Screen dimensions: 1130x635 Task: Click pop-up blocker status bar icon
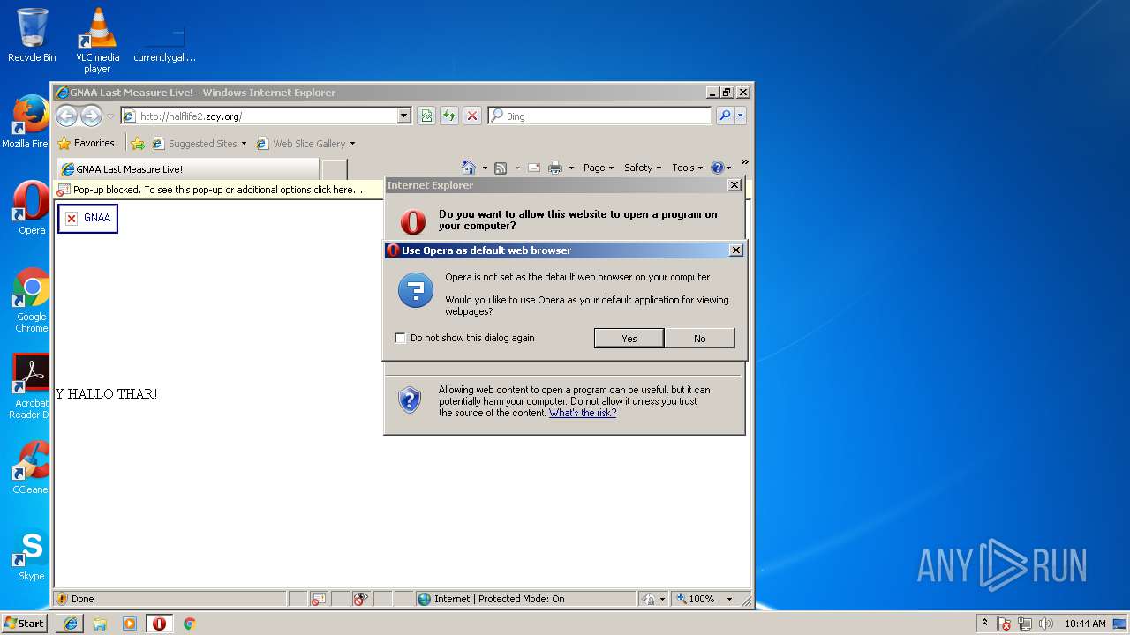318,599
